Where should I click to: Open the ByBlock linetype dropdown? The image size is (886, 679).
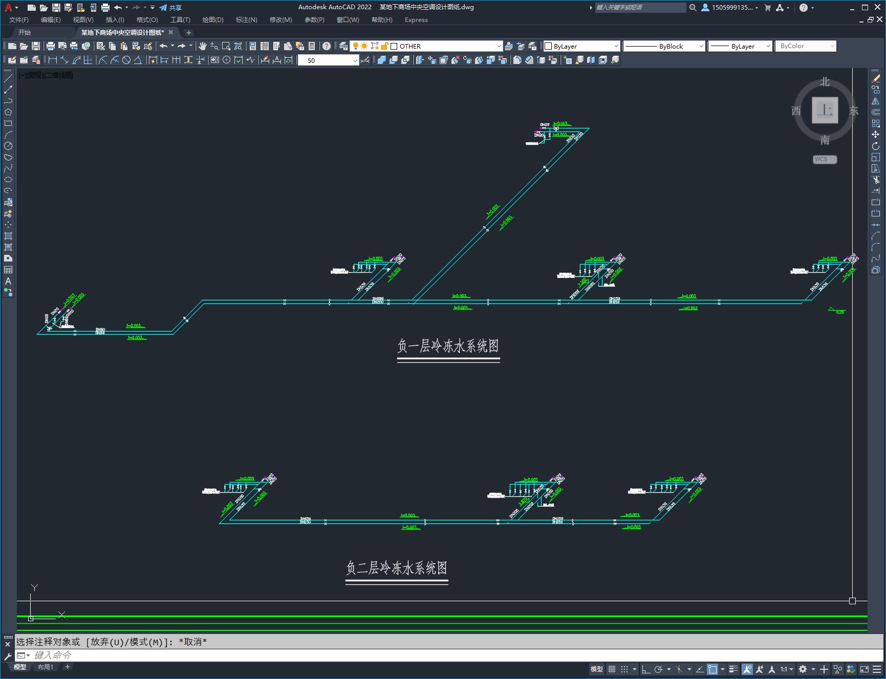click(664, 46)
